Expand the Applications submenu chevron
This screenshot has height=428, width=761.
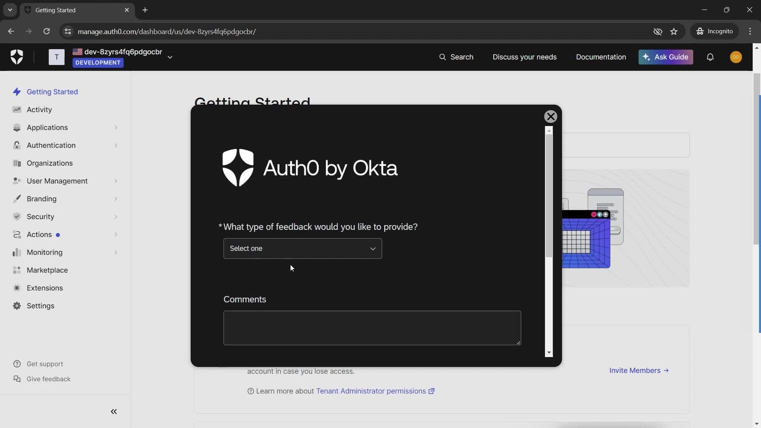click(x=116, y=128)
